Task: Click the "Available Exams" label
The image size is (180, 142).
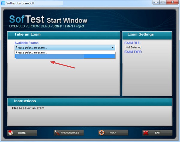Action: (x=26, y=43)
